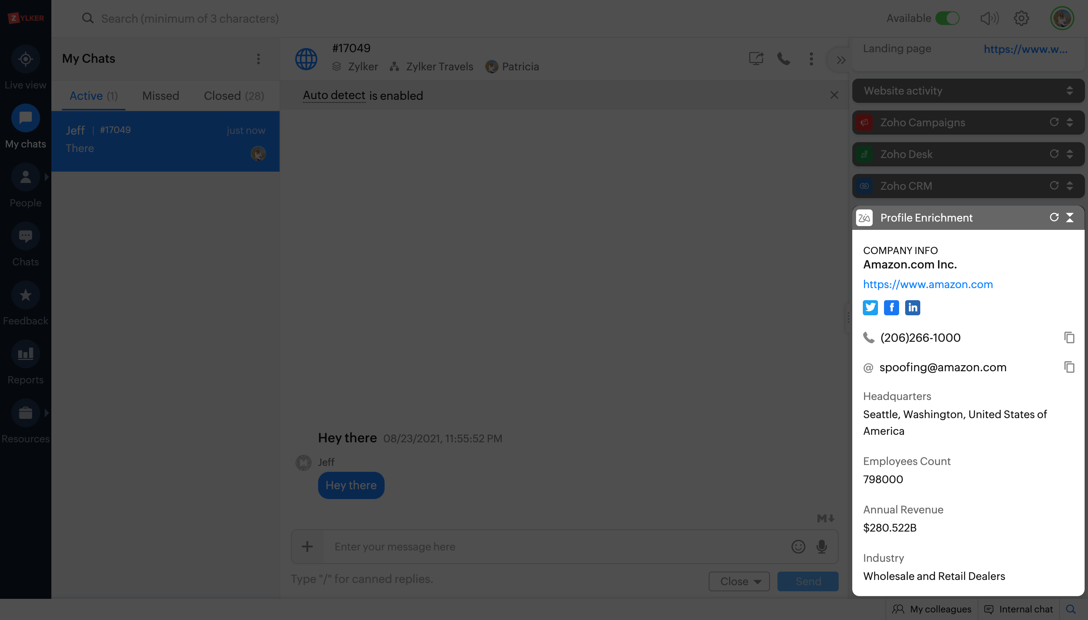
Task: Open the LinkedIn company profile icon
Action: pyautogui.click(x=912, y=307)
